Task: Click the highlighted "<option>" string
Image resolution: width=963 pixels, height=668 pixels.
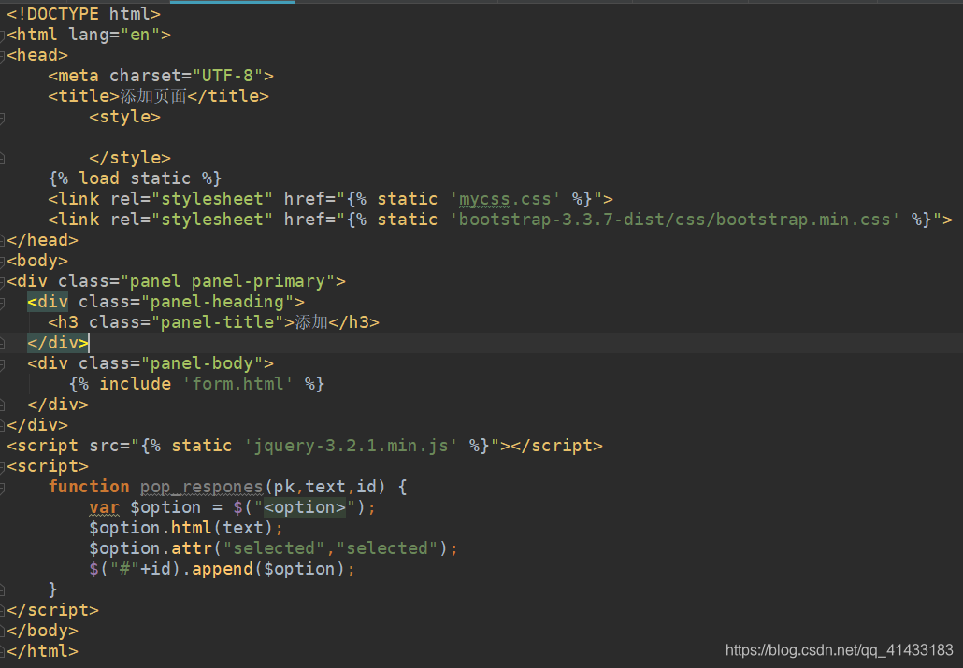Action: pyautogui.click(x=305, y=507)
